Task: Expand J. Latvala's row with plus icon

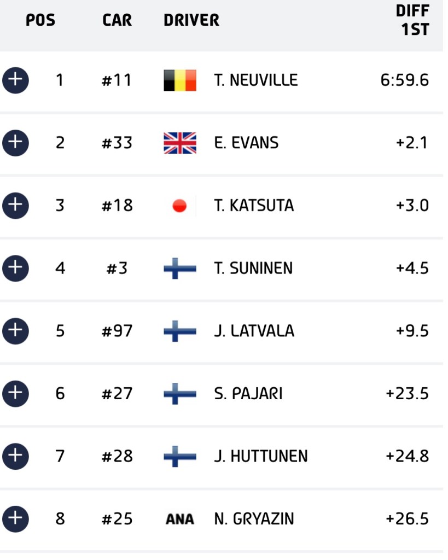Action: [x=15, y=331]
